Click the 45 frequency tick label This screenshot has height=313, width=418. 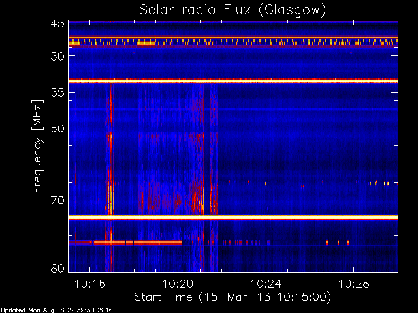(x=57, y=23)
